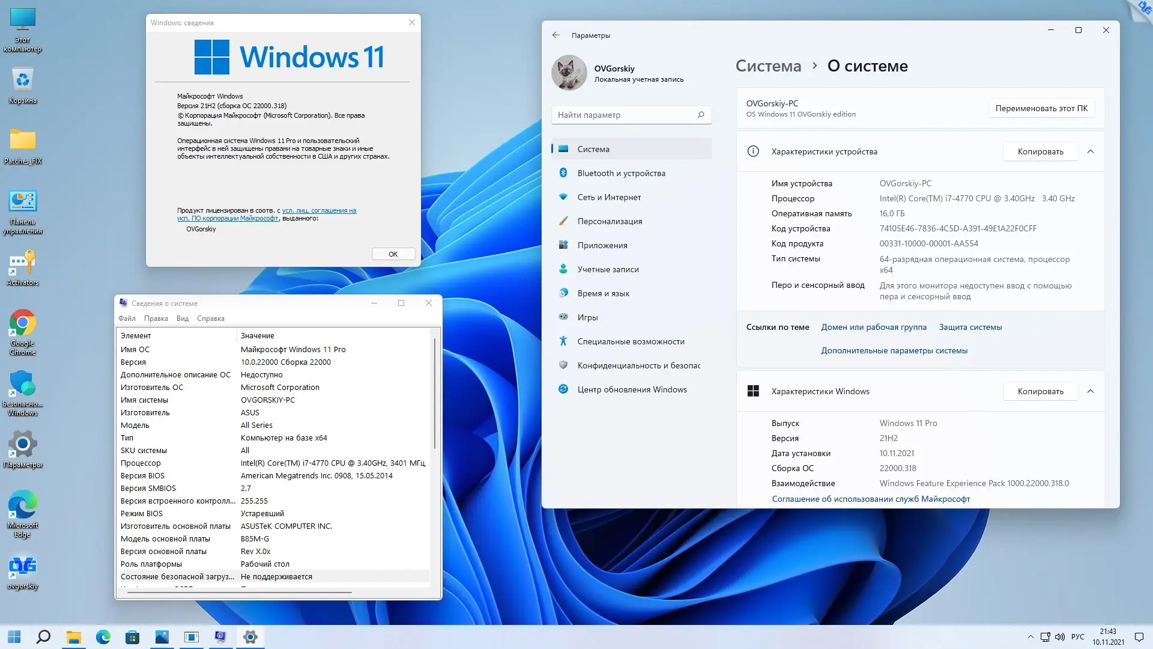Click the Найти параметр search field

click(x=625, y=115)
